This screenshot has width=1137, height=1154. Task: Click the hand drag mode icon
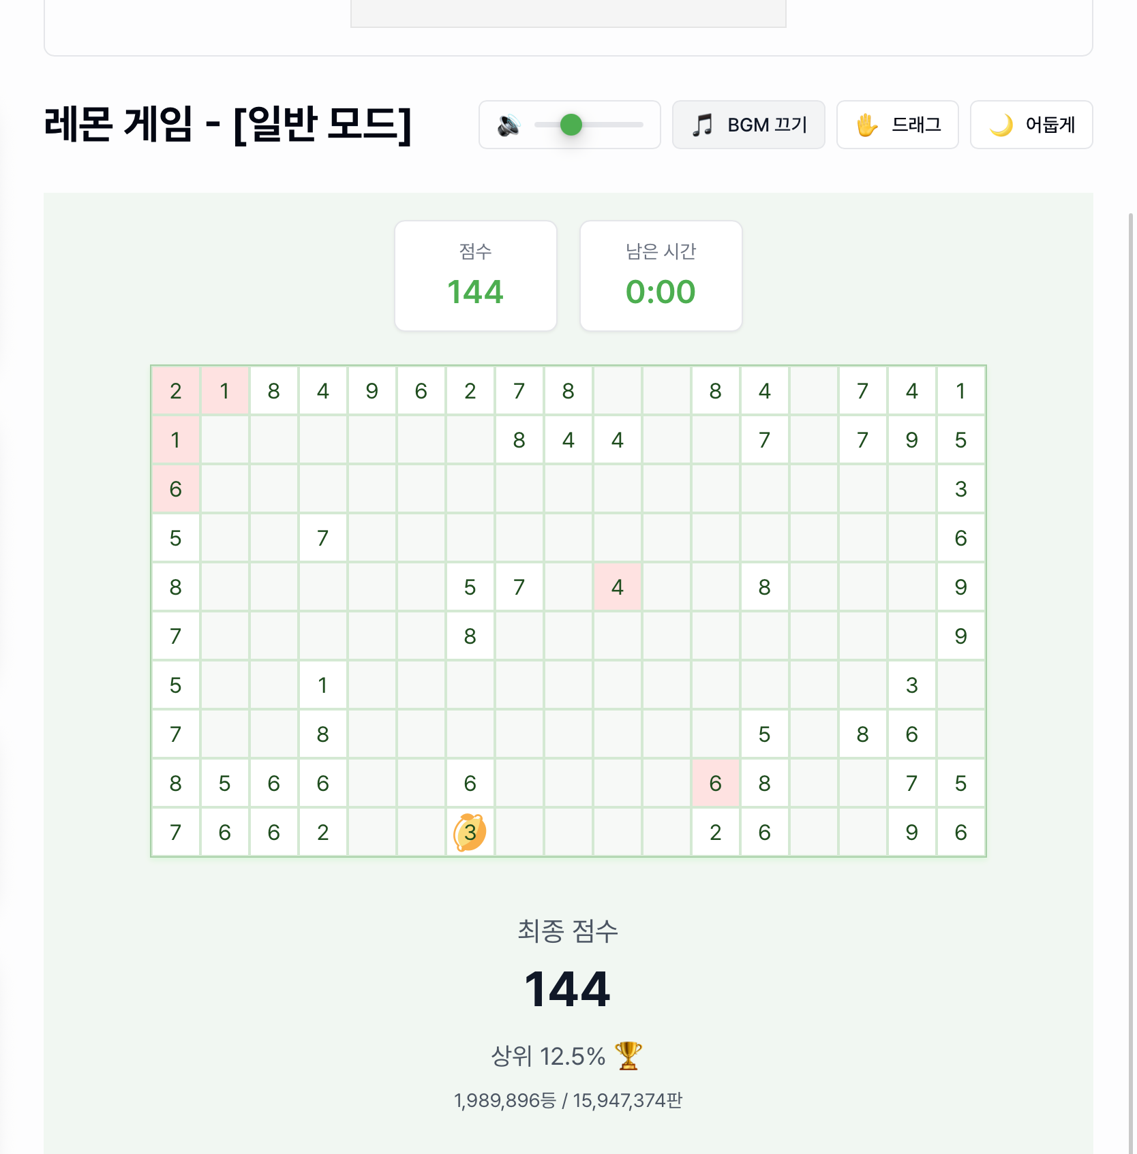866,125
